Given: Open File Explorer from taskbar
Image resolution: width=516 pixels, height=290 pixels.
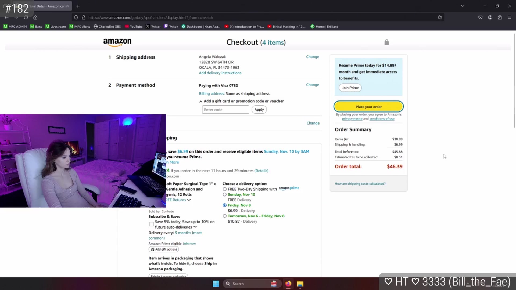Looking at the screenshot, I should [300, 284].
